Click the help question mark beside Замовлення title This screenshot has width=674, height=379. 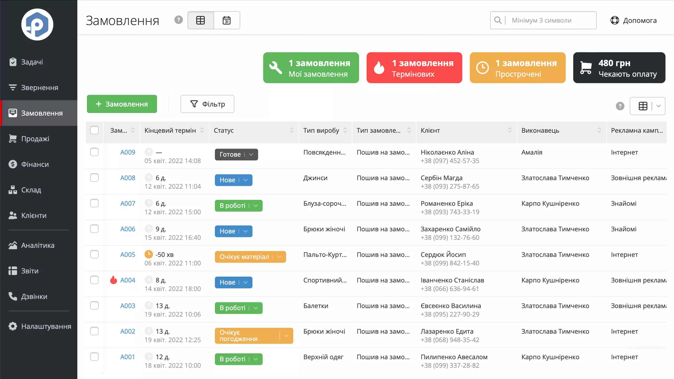pyautogui.click(x=179, y=20)
